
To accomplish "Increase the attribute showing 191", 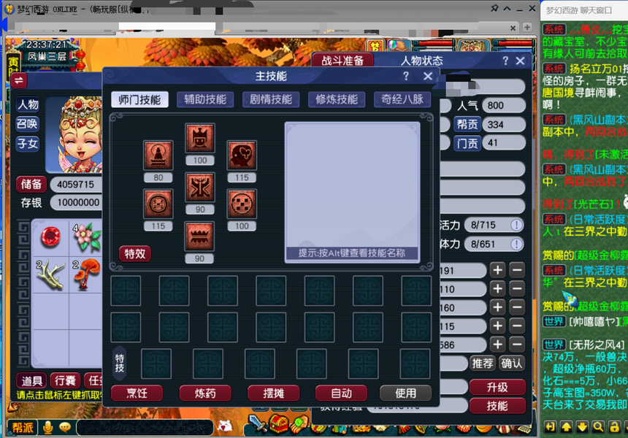I will [498, 270].
